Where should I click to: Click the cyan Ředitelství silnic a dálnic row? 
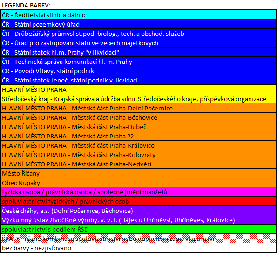coord(139,15)
